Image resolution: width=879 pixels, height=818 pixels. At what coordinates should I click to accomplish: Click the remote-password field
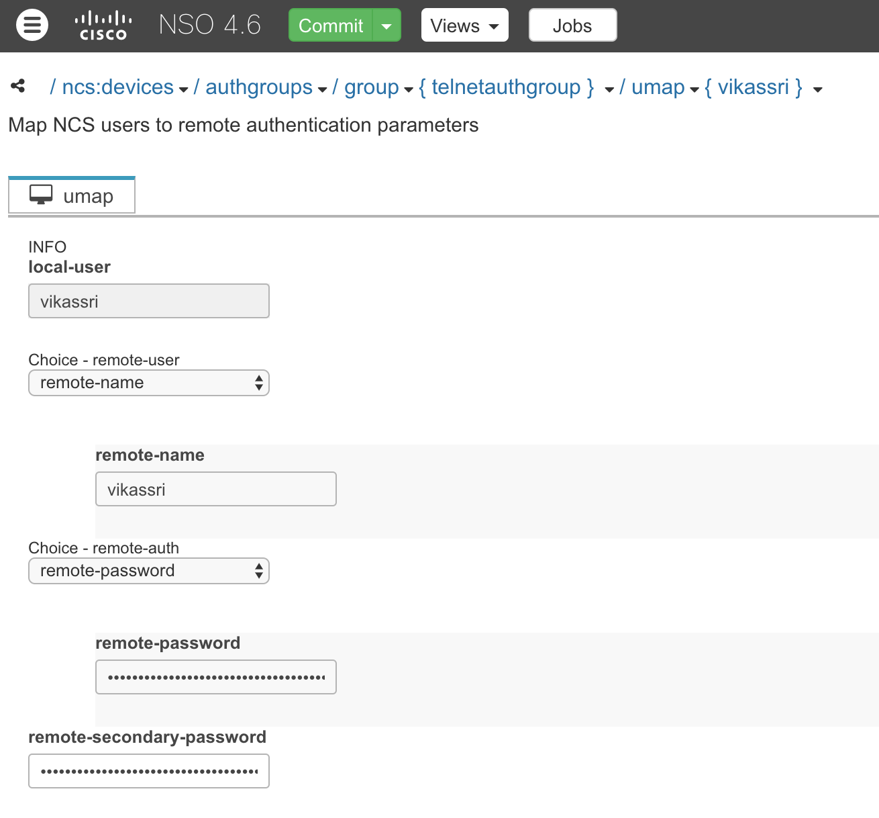coord(216,677)
